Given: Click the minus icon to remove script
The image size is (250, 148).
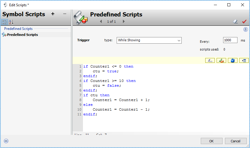Looking at the screenshot, I should tap(64, 14).
